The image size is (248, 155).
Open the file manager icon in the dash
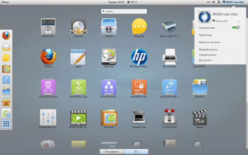coord(6,91)
